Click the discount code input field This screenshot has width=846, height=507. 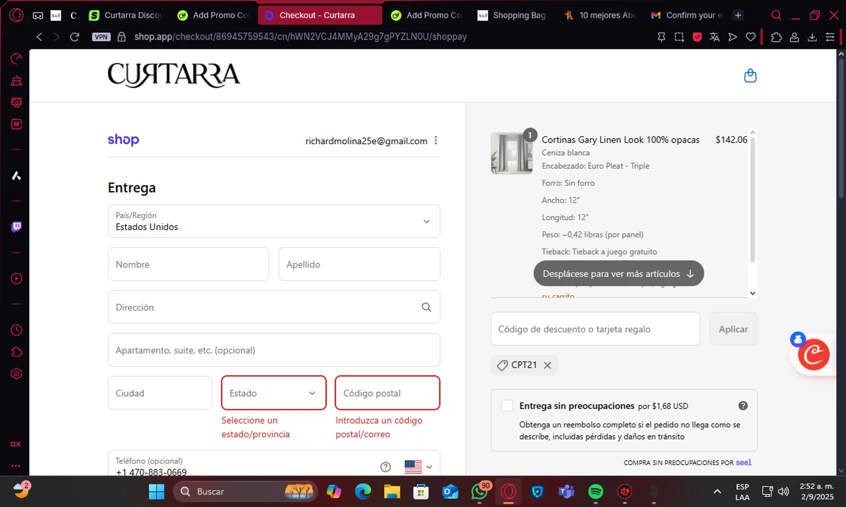pos(595,329)
